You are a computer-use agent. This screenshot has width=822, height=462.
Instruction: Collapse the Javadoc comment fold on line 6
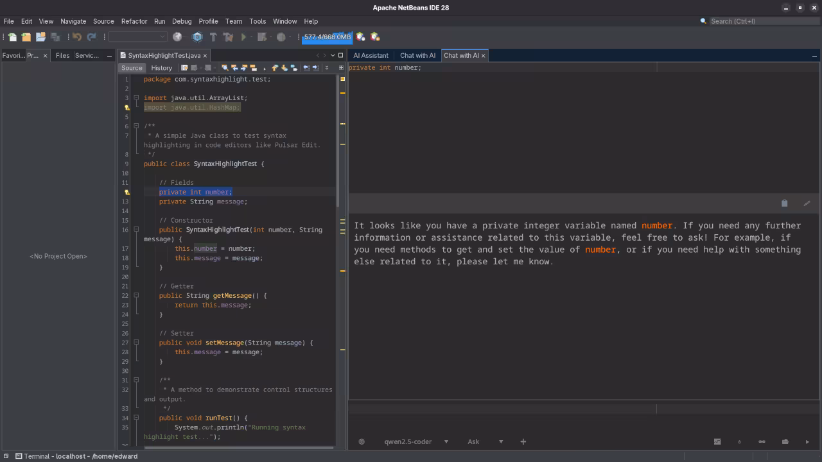pyautogui.click(x=136, y=126)
